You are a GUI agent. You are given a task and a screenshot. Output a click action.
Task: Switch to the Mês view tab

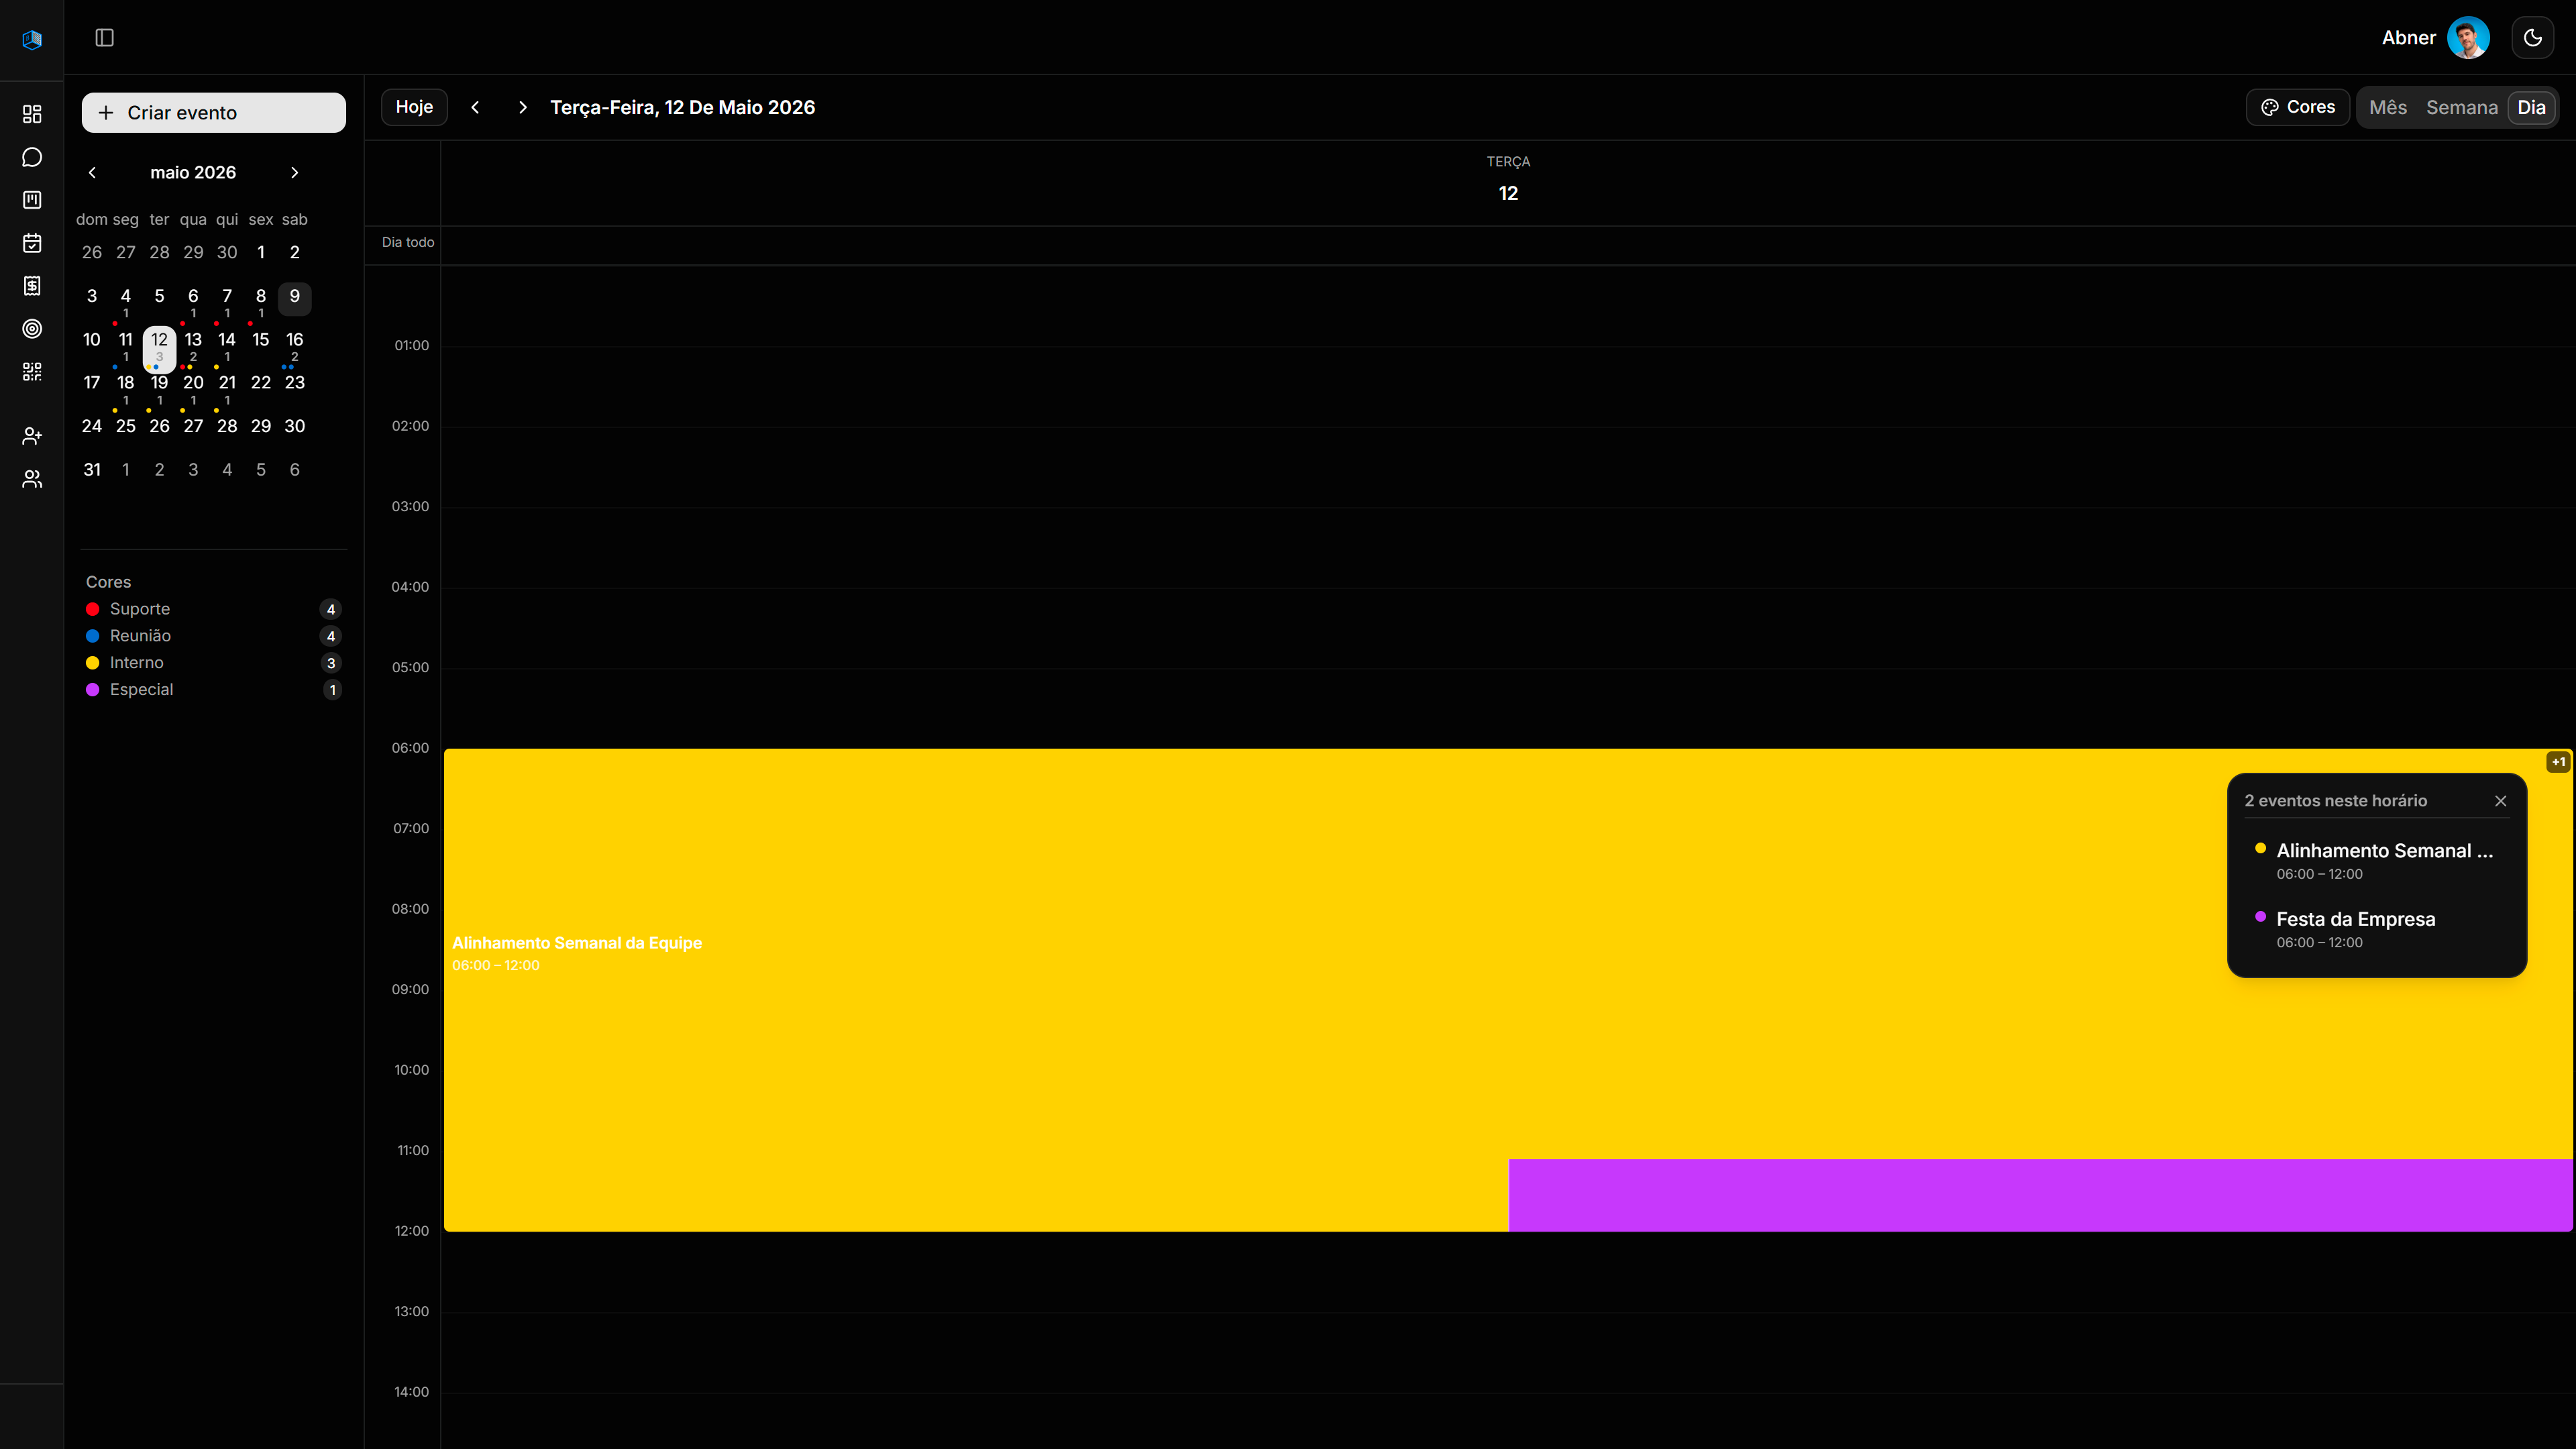pos(2388,107)
